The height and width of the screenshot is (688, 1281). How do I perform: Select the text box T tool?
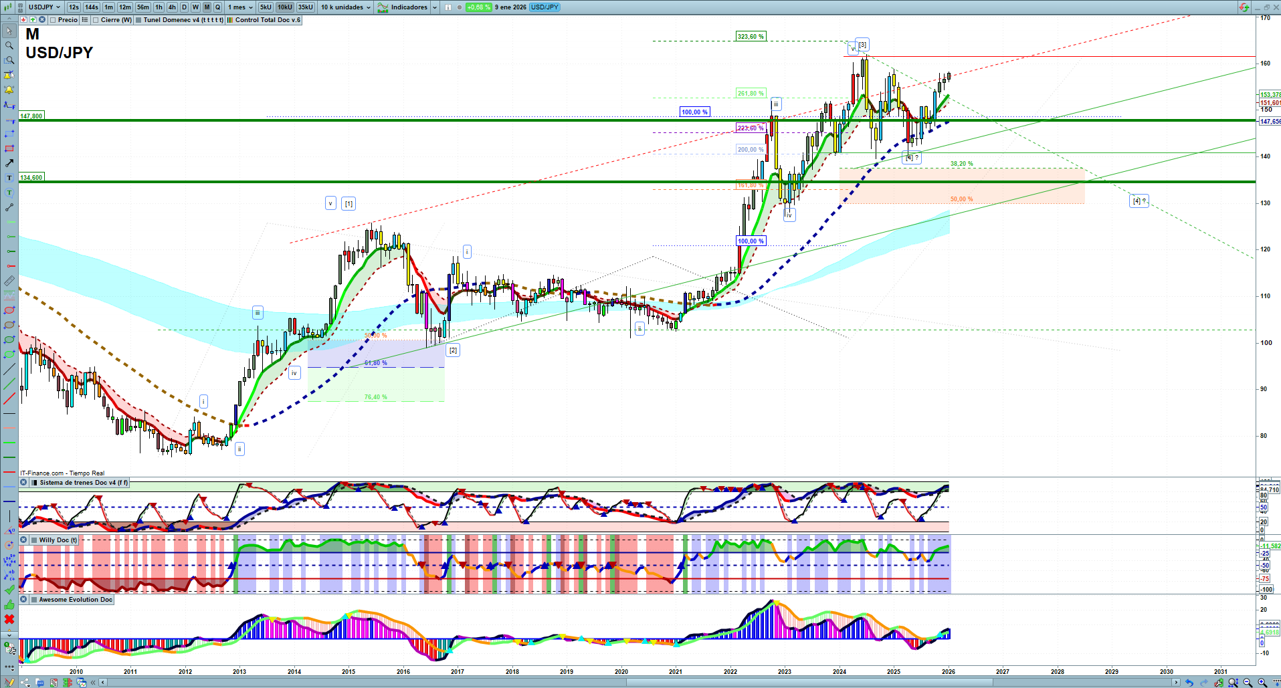pos(9,178)
